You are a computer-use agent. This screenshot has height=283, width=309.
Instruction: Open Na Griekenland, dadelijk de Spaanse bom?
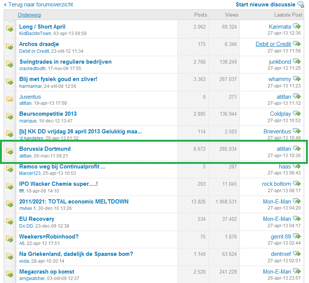76,254
